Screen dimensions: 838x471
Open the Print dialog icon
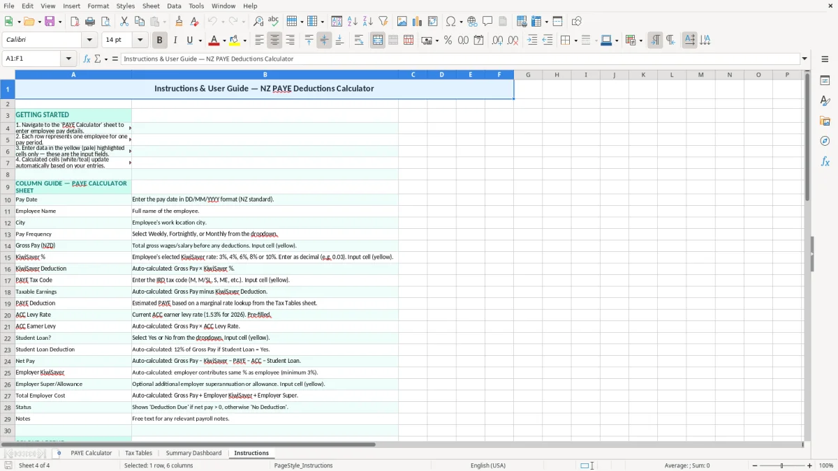pyautogui.click(x=90, y=22)
